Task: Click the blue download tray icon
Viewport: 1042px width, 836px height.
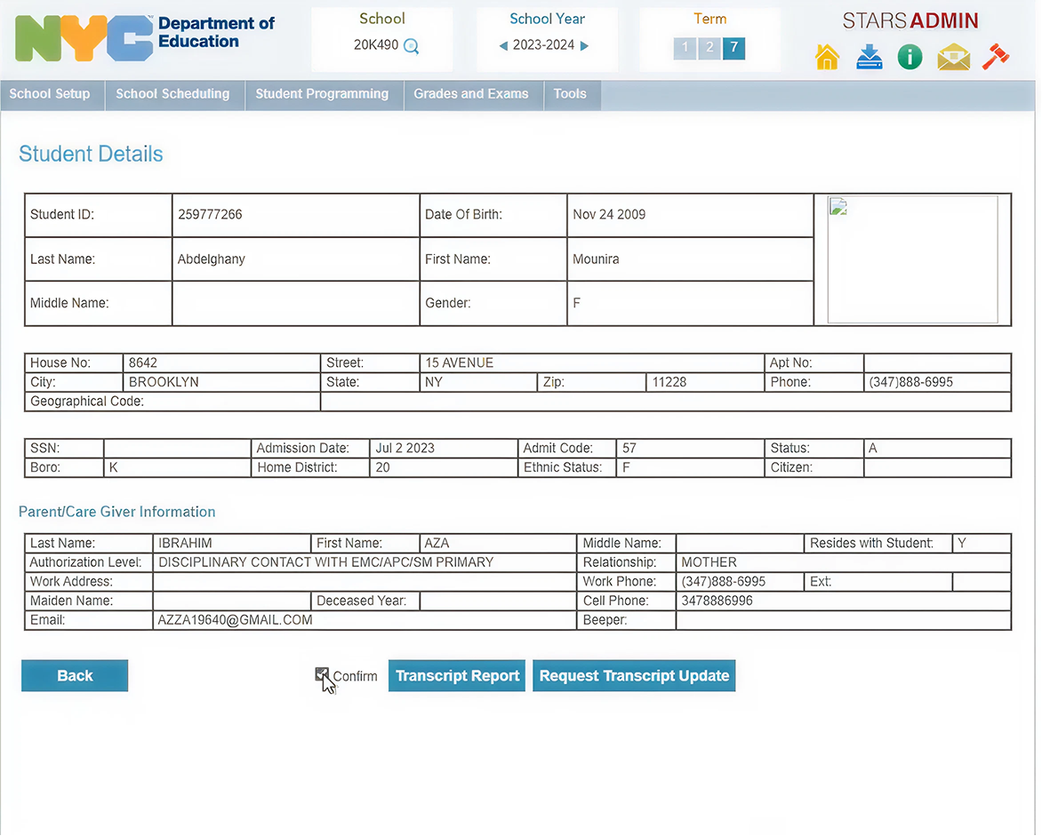Action: [869, 58]
